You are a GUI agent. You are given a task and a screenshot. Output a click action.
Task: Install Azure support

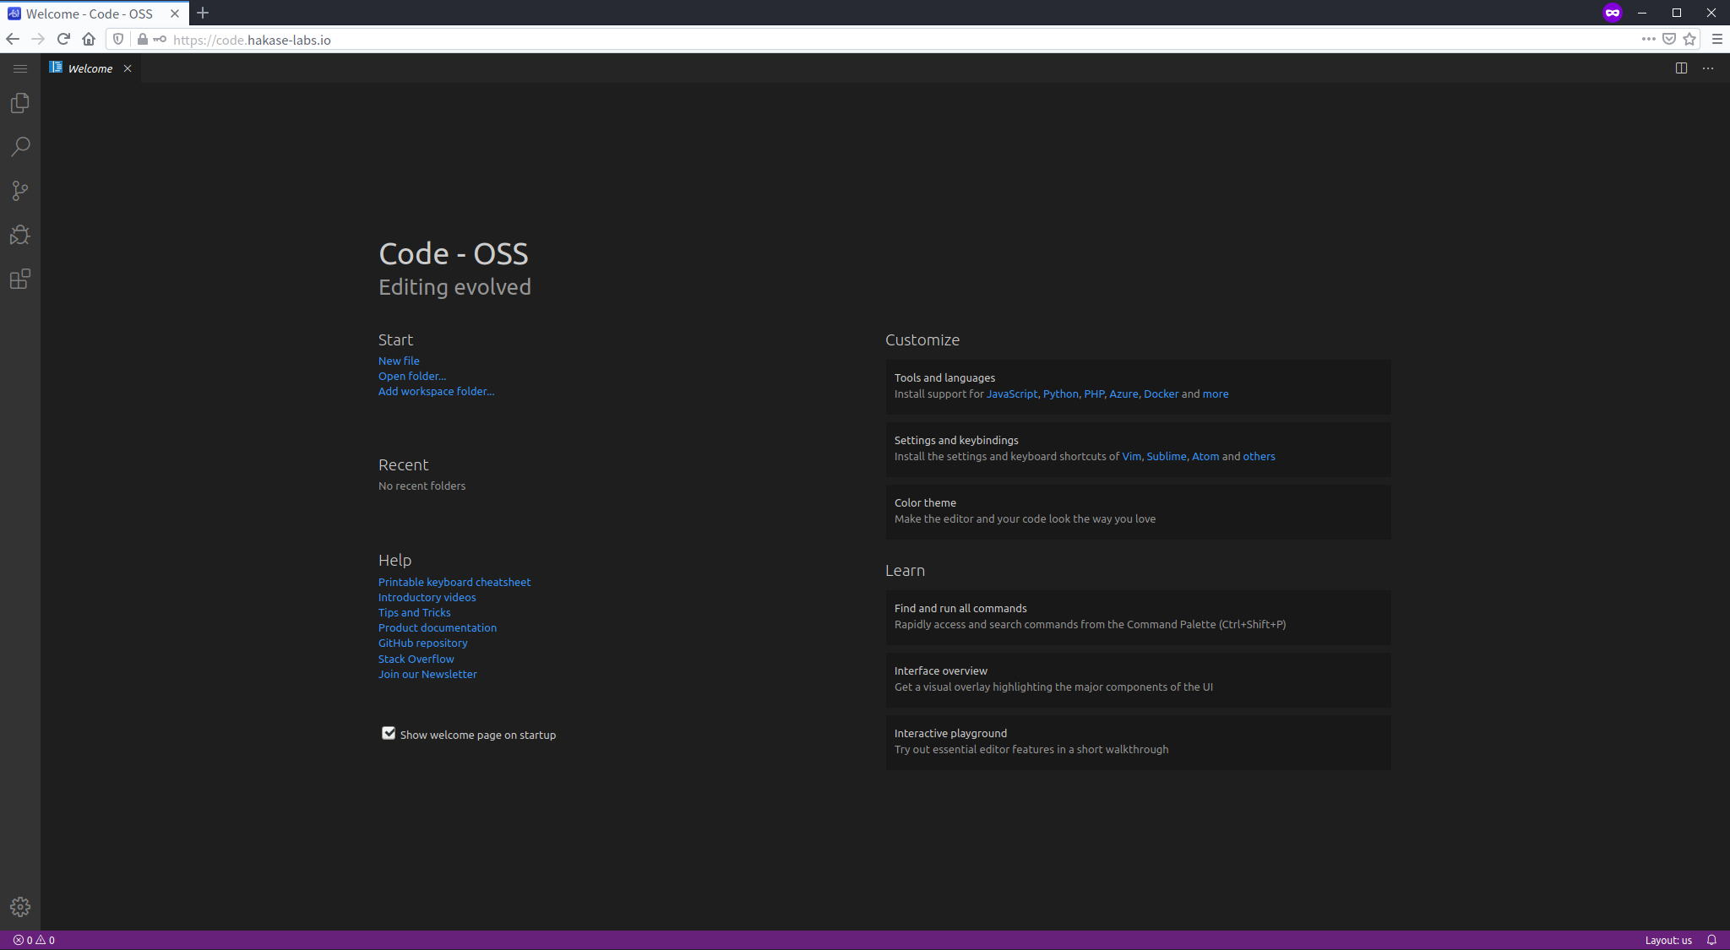pyautogui.click(x=1123, y=394)
